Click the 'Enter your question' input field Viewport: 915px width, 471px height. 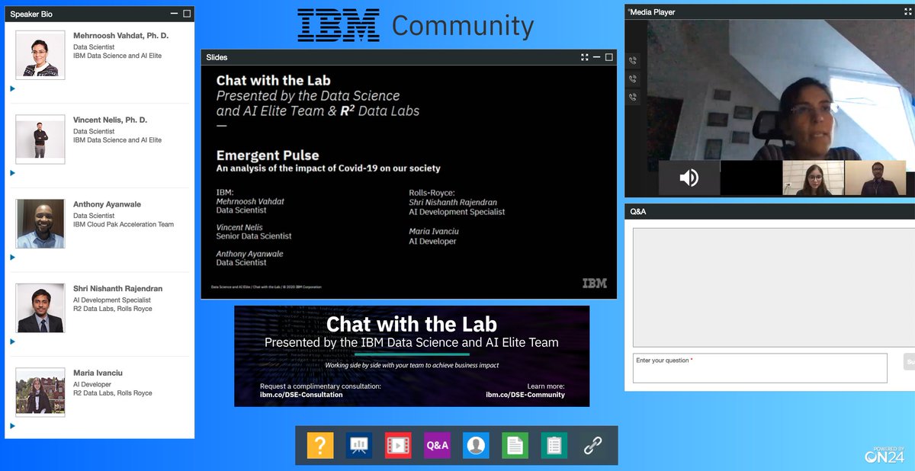click(760, 368)
